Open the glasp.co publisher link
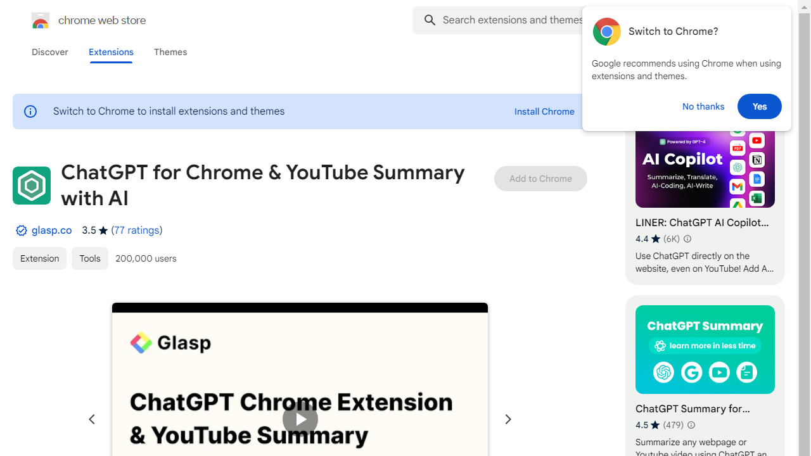The width and height of the screenshot is (811, 456). [52, 231]
